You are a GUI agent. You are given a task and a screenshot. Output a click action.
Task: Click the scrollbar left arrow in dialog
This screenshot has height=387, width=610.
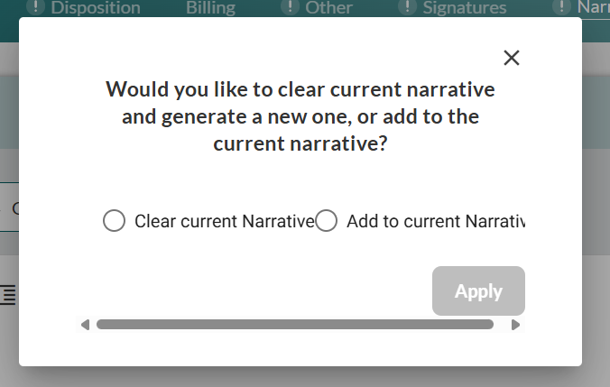pos(85,325)
